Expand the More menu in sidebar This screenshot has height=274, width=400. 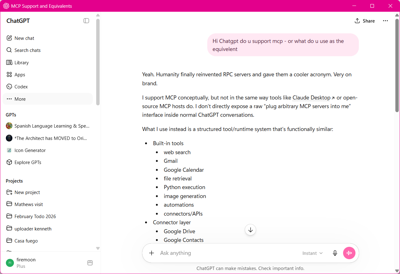(48, 99)
